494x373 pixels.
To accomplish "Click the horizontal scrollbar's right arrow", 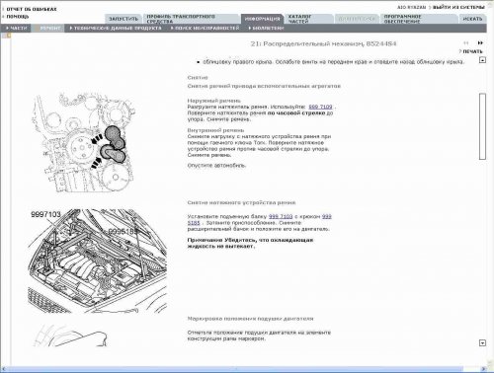I will pyautogui.click(x=484, y=369).
